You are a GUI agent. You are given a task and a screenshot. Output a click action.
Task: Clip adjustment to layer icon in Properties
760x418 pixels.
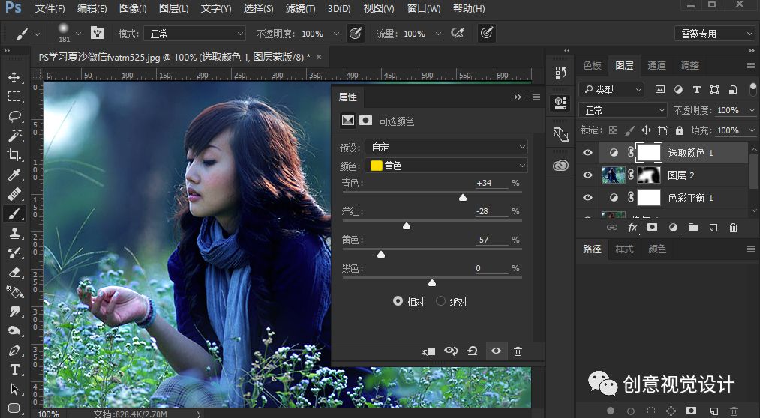coord(428,351)
